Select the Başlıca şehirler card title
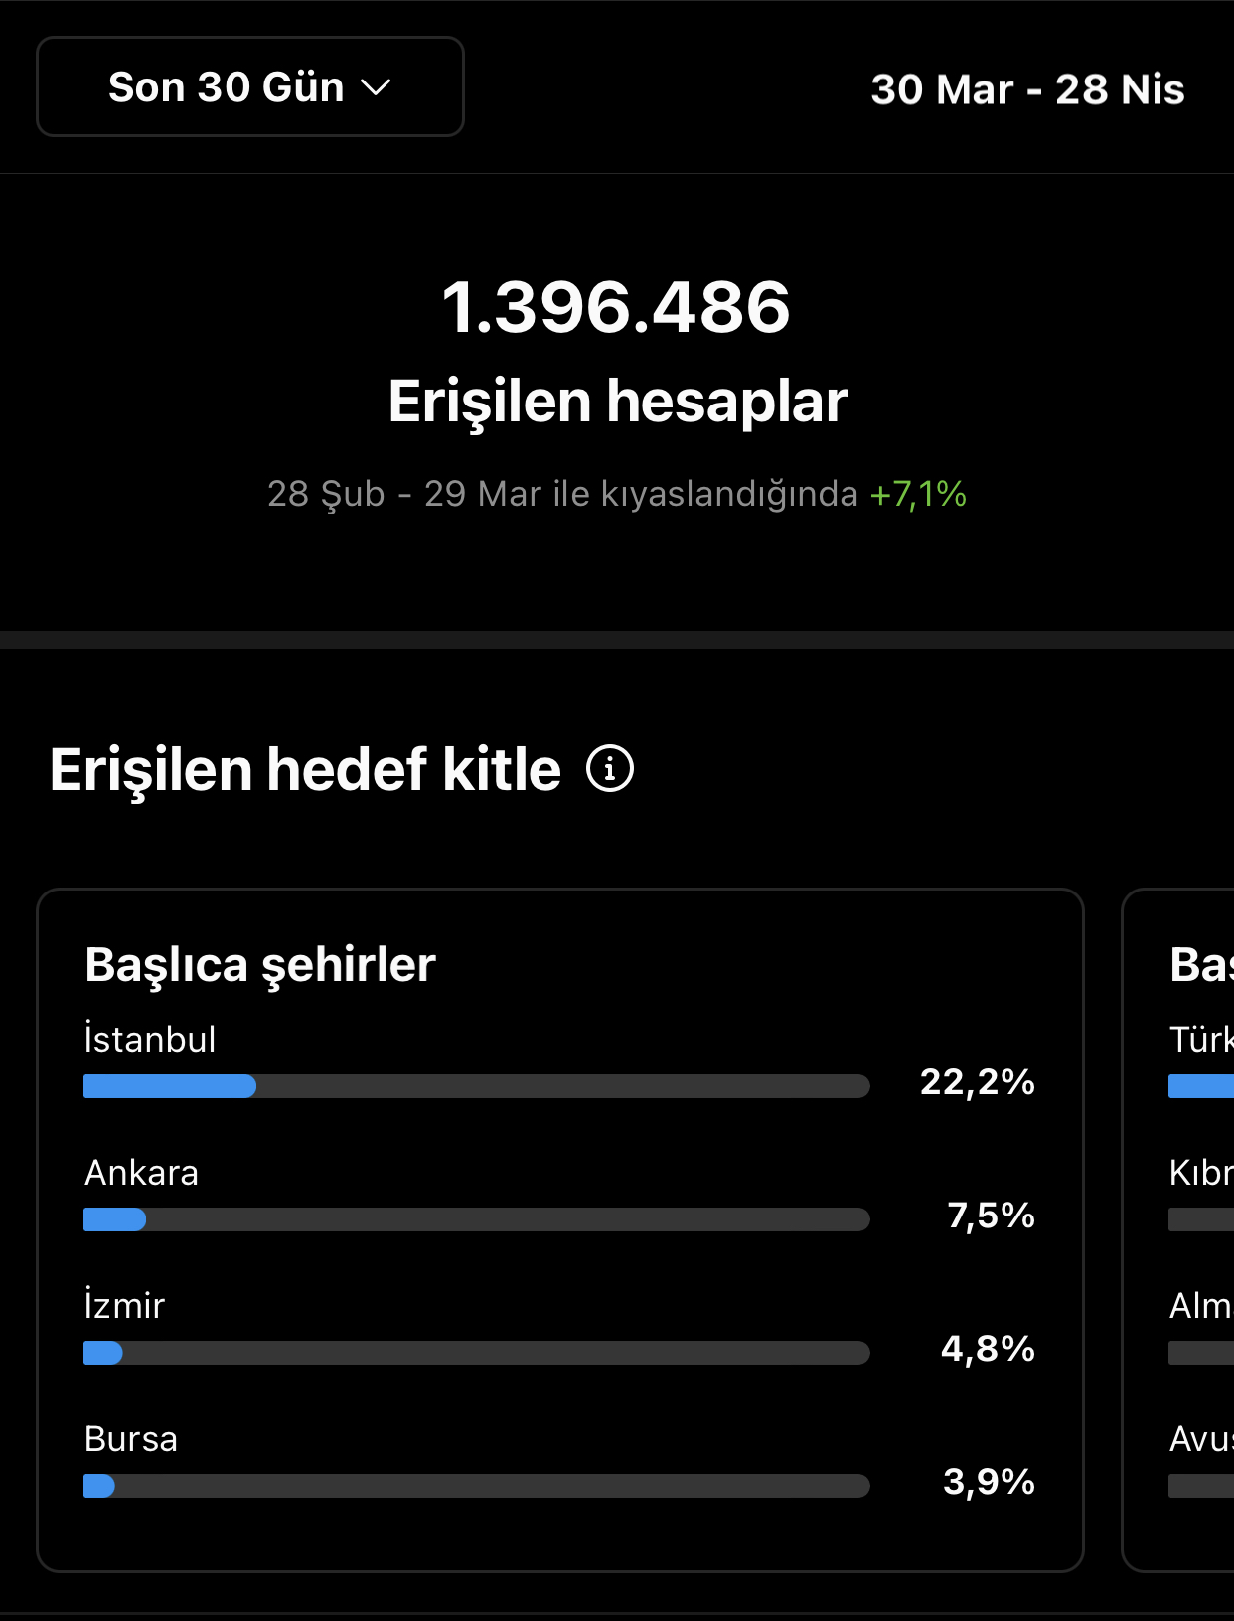 point(260,965)
